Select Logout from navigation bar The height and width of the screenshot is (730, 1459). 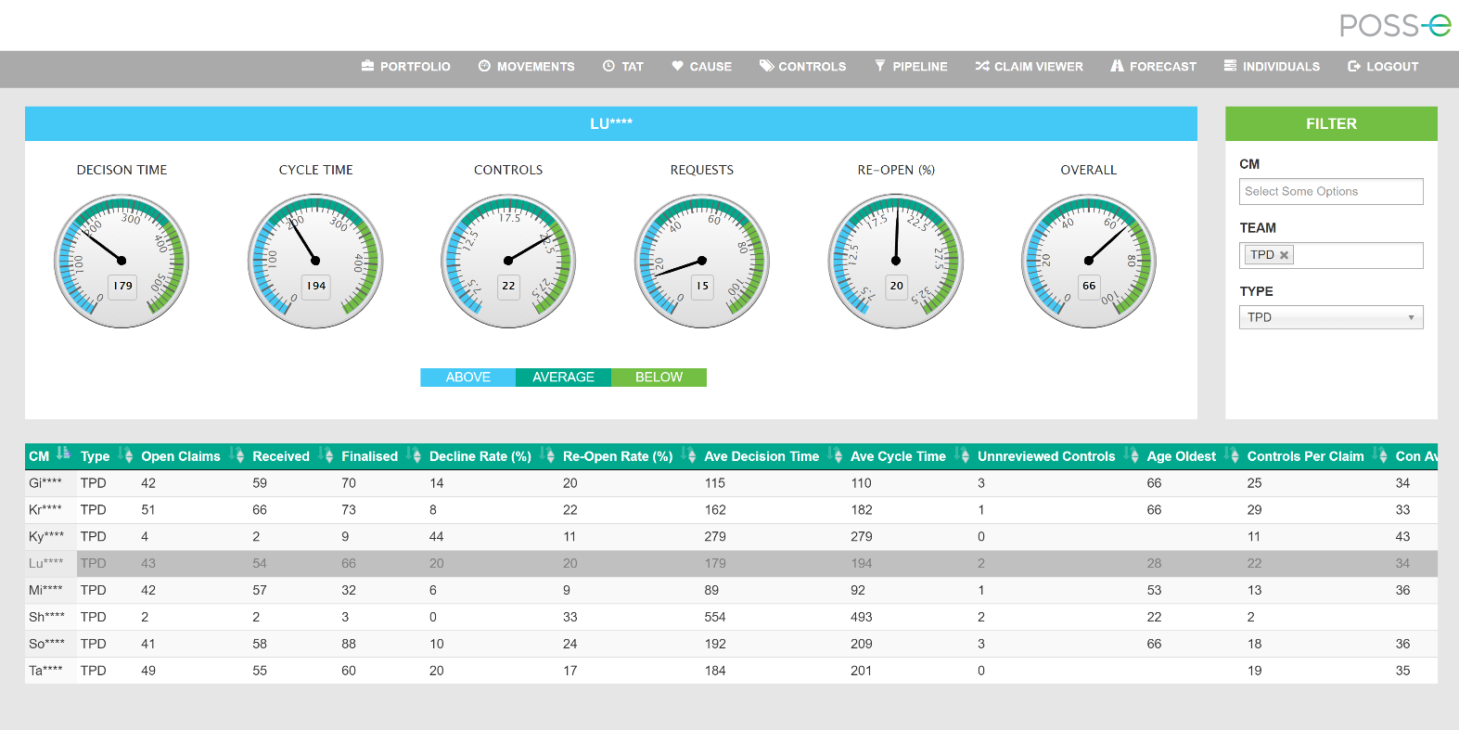point(1382,66)
